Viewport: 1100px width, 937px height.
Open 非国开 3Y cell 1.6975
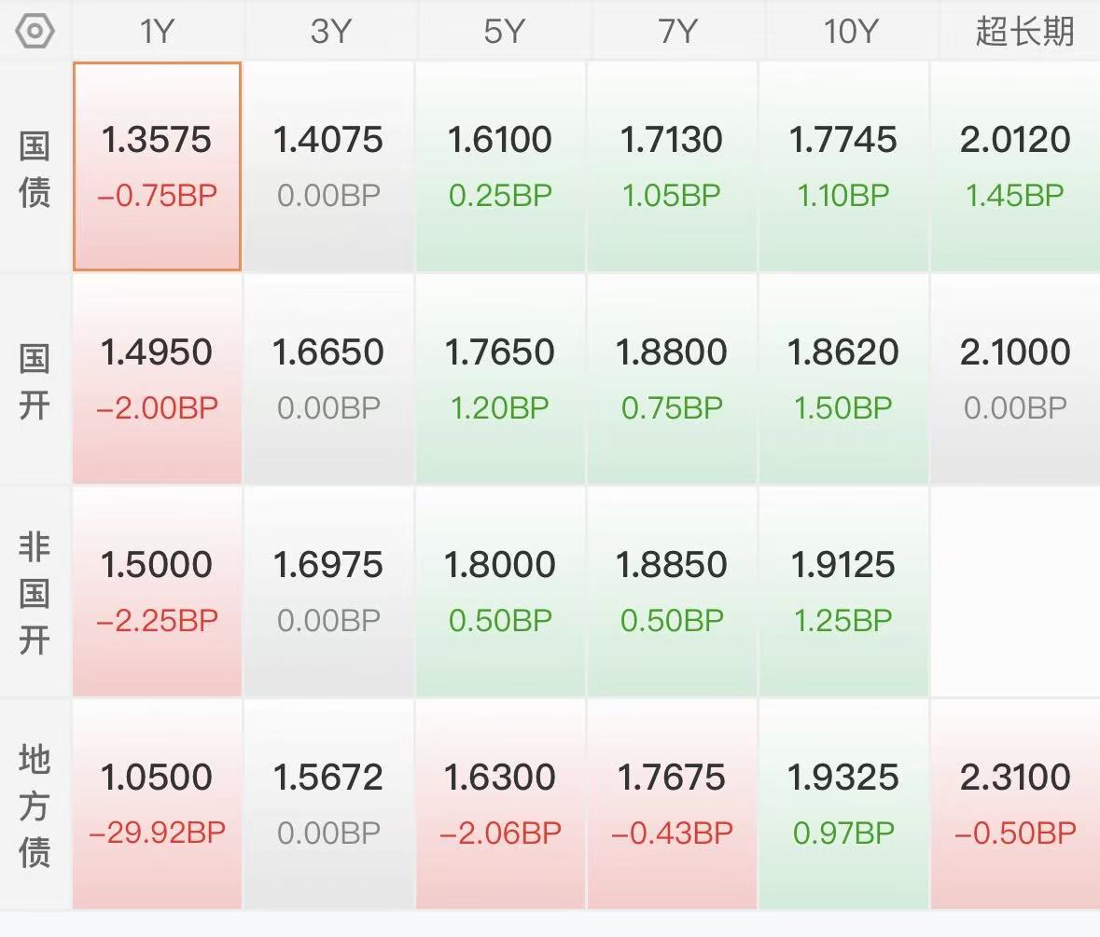(328, 591)
